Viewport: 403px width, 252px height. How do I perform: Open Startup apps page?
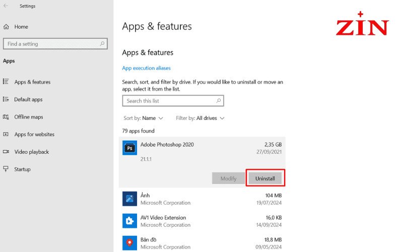coord(22,169)
